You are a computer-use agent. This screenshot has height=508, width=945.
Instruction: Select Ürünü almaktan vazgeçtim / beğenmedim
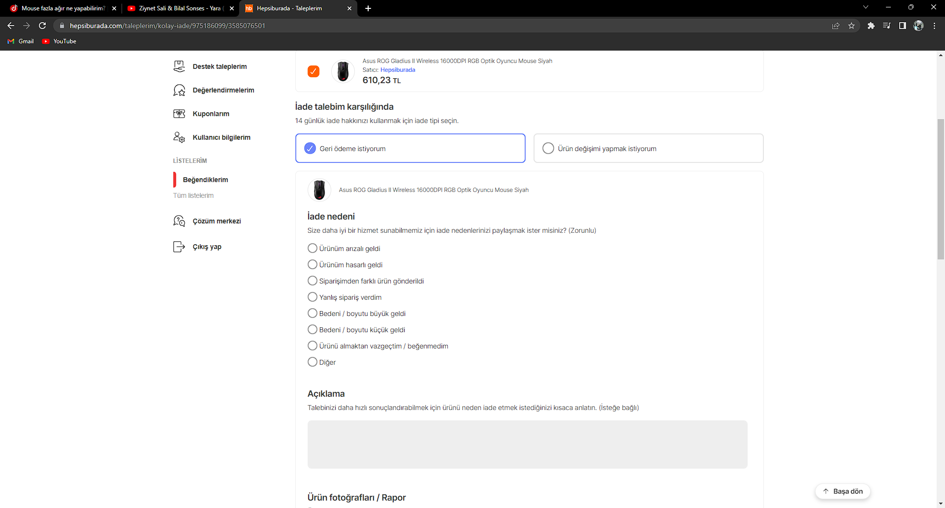pos(312,346)
